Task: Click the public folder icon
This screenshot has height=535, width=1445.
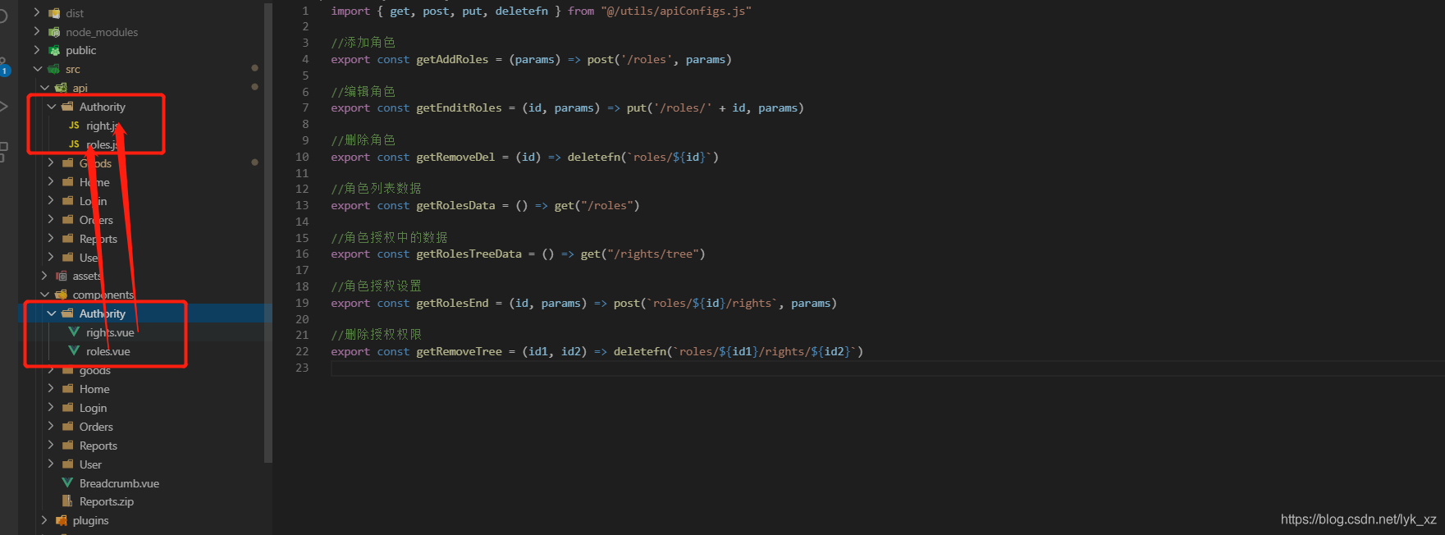Action: (54, 51)
